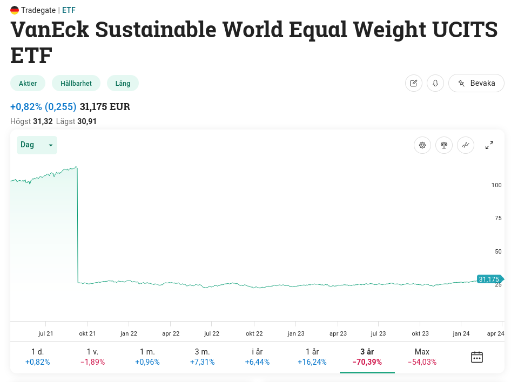The width and height of the screenshot is (511, 382).
Task: Open the custom date range calendar
Action: (x=476, y=357)
